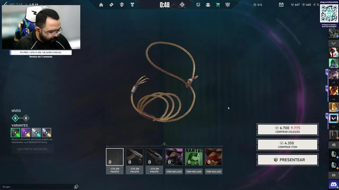This screenshot has height=190, width=339.
Task: Click the QR code donation image
Action: click(x=329, y=14)
